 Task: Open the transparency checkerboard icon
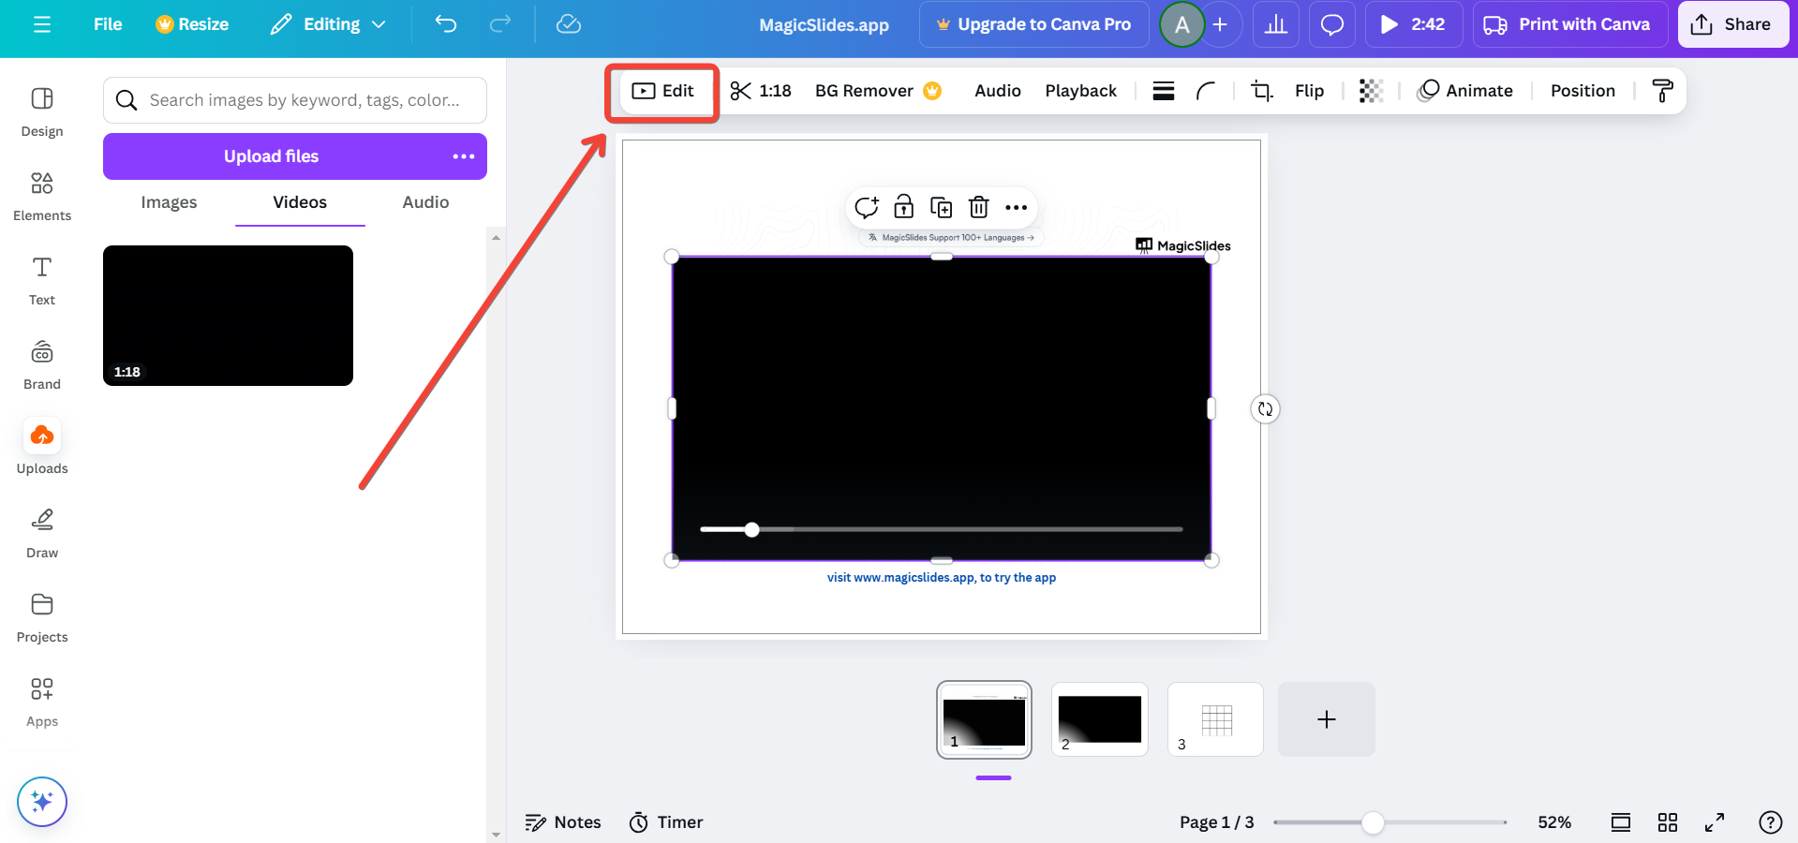(1371, 91)
